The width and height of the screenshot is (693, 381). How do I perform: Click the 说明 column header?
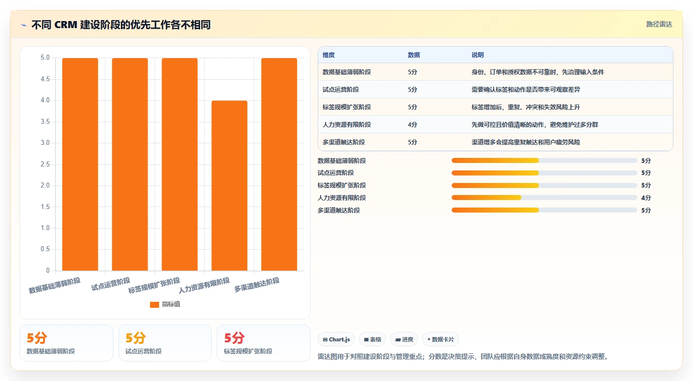(x=478, y=55)
